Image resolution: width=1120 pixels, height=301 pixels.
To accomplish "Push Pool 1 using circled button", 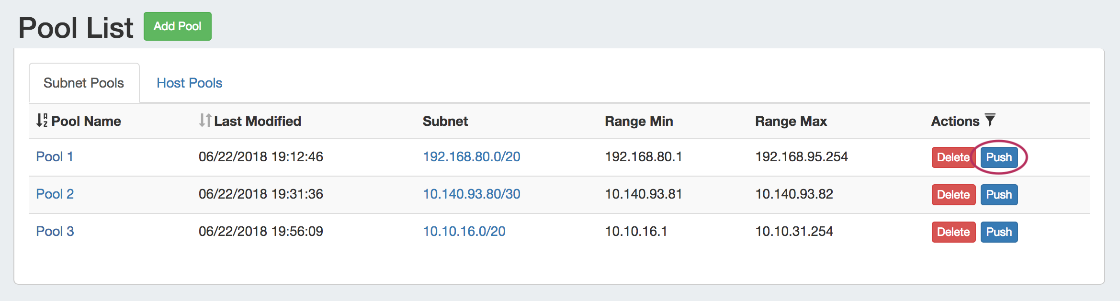I will (x=998, y=157).
